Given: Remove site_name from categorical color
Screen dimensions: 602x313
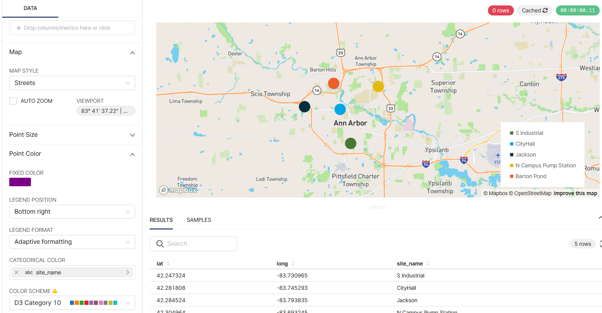Looking at the screenshot, I should click(16, 272).
